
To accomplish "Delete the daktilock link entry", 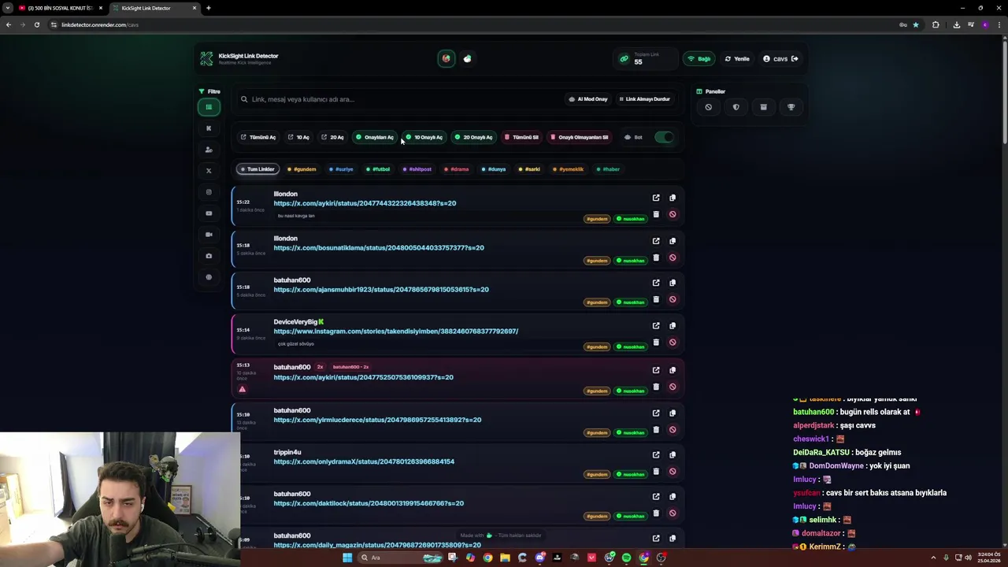I will pyautogui.click(x=656, y=513).
